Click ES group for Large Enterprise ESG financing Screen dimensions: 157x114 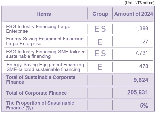[x=100, y=29]
